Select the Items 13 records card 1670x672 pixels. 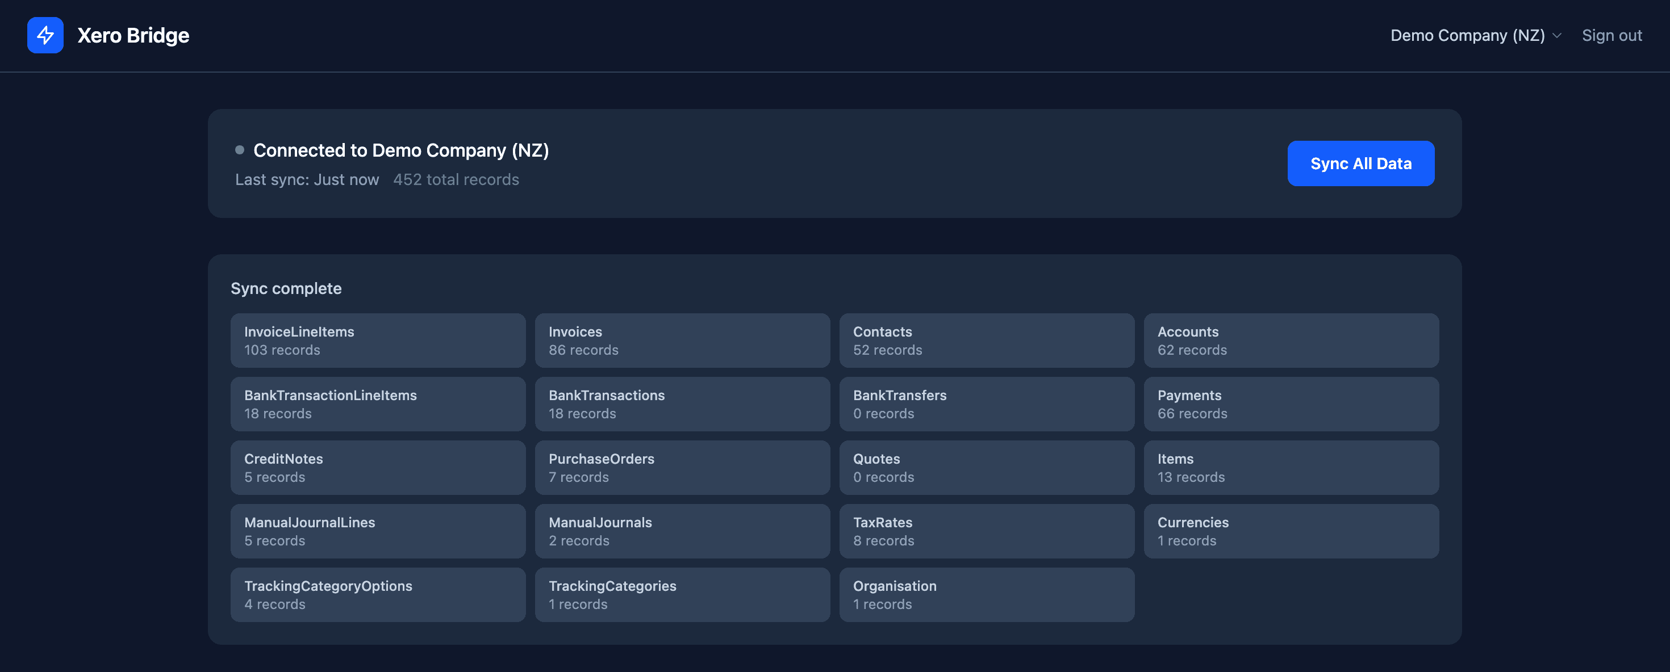[1291, 468]
